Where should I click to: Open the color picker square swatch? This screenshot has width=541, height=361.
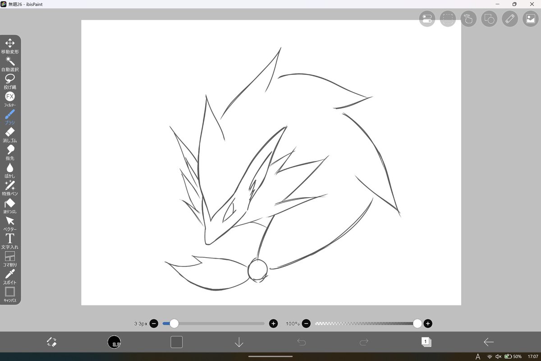(x=177, y=342)
